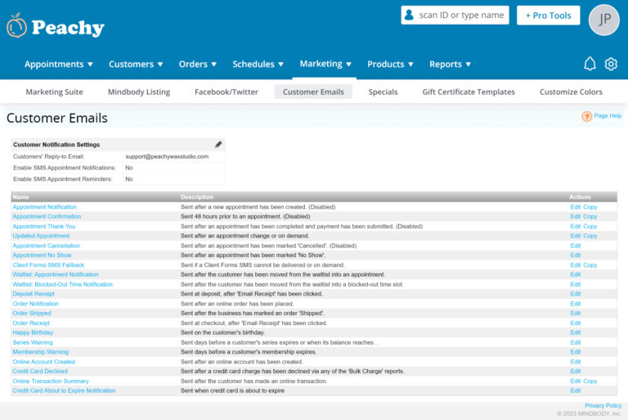This screenshot has width=628, height=420.
Task: Open the Privacy Policy link
Action: point(603,406)
